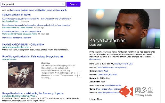The height and width of the screenshot is (103, 165).
Task: Expand dropdown arrow beside www.kanyekardashian.com
Action: click(x=30, y=47)
